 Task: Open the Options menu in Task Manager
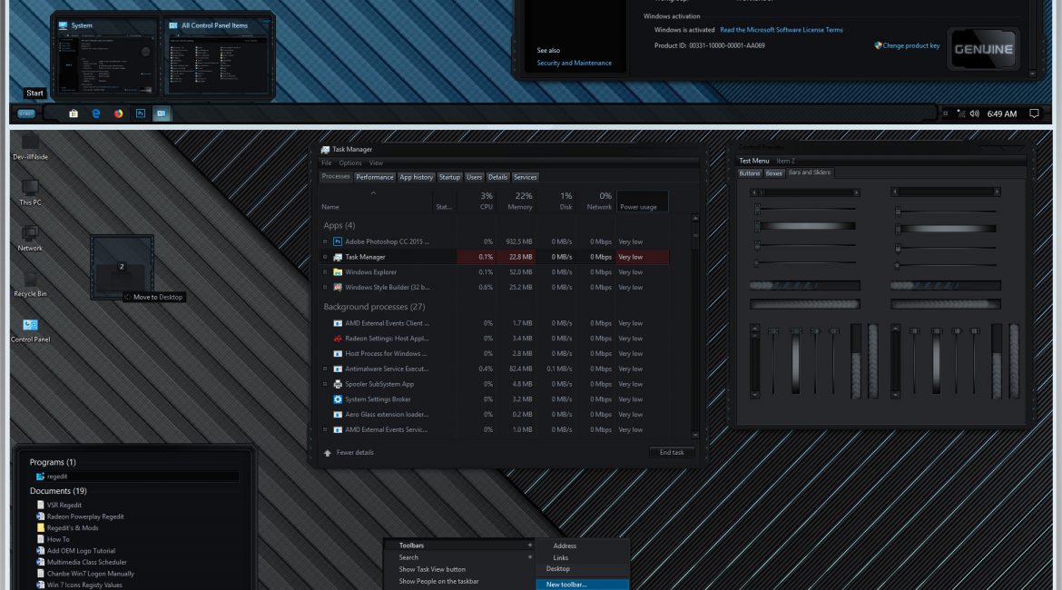[350, 163]
